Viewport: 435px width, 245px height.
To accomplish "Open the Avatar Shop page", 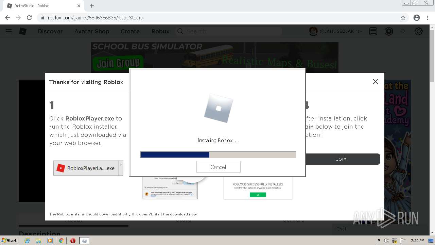I will (92, 31).
